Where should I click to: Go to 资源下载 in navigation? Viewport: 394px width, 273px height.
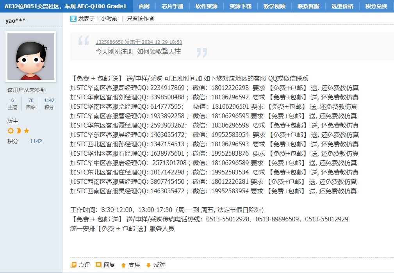tap(241, 6)
